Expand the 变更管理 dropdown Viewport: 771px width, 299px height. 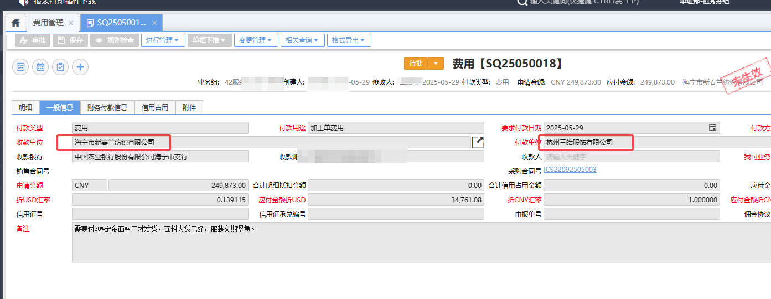[x=256, y=40]
